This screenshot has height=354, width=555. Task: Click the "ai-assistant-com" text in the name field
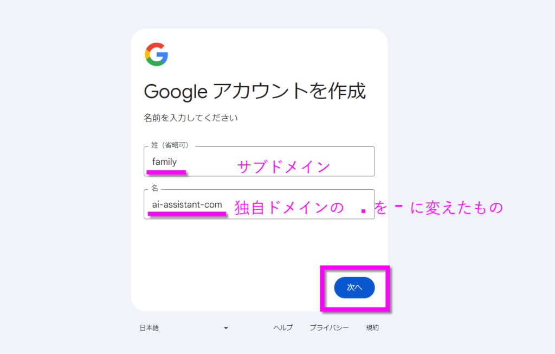[187, 204]
